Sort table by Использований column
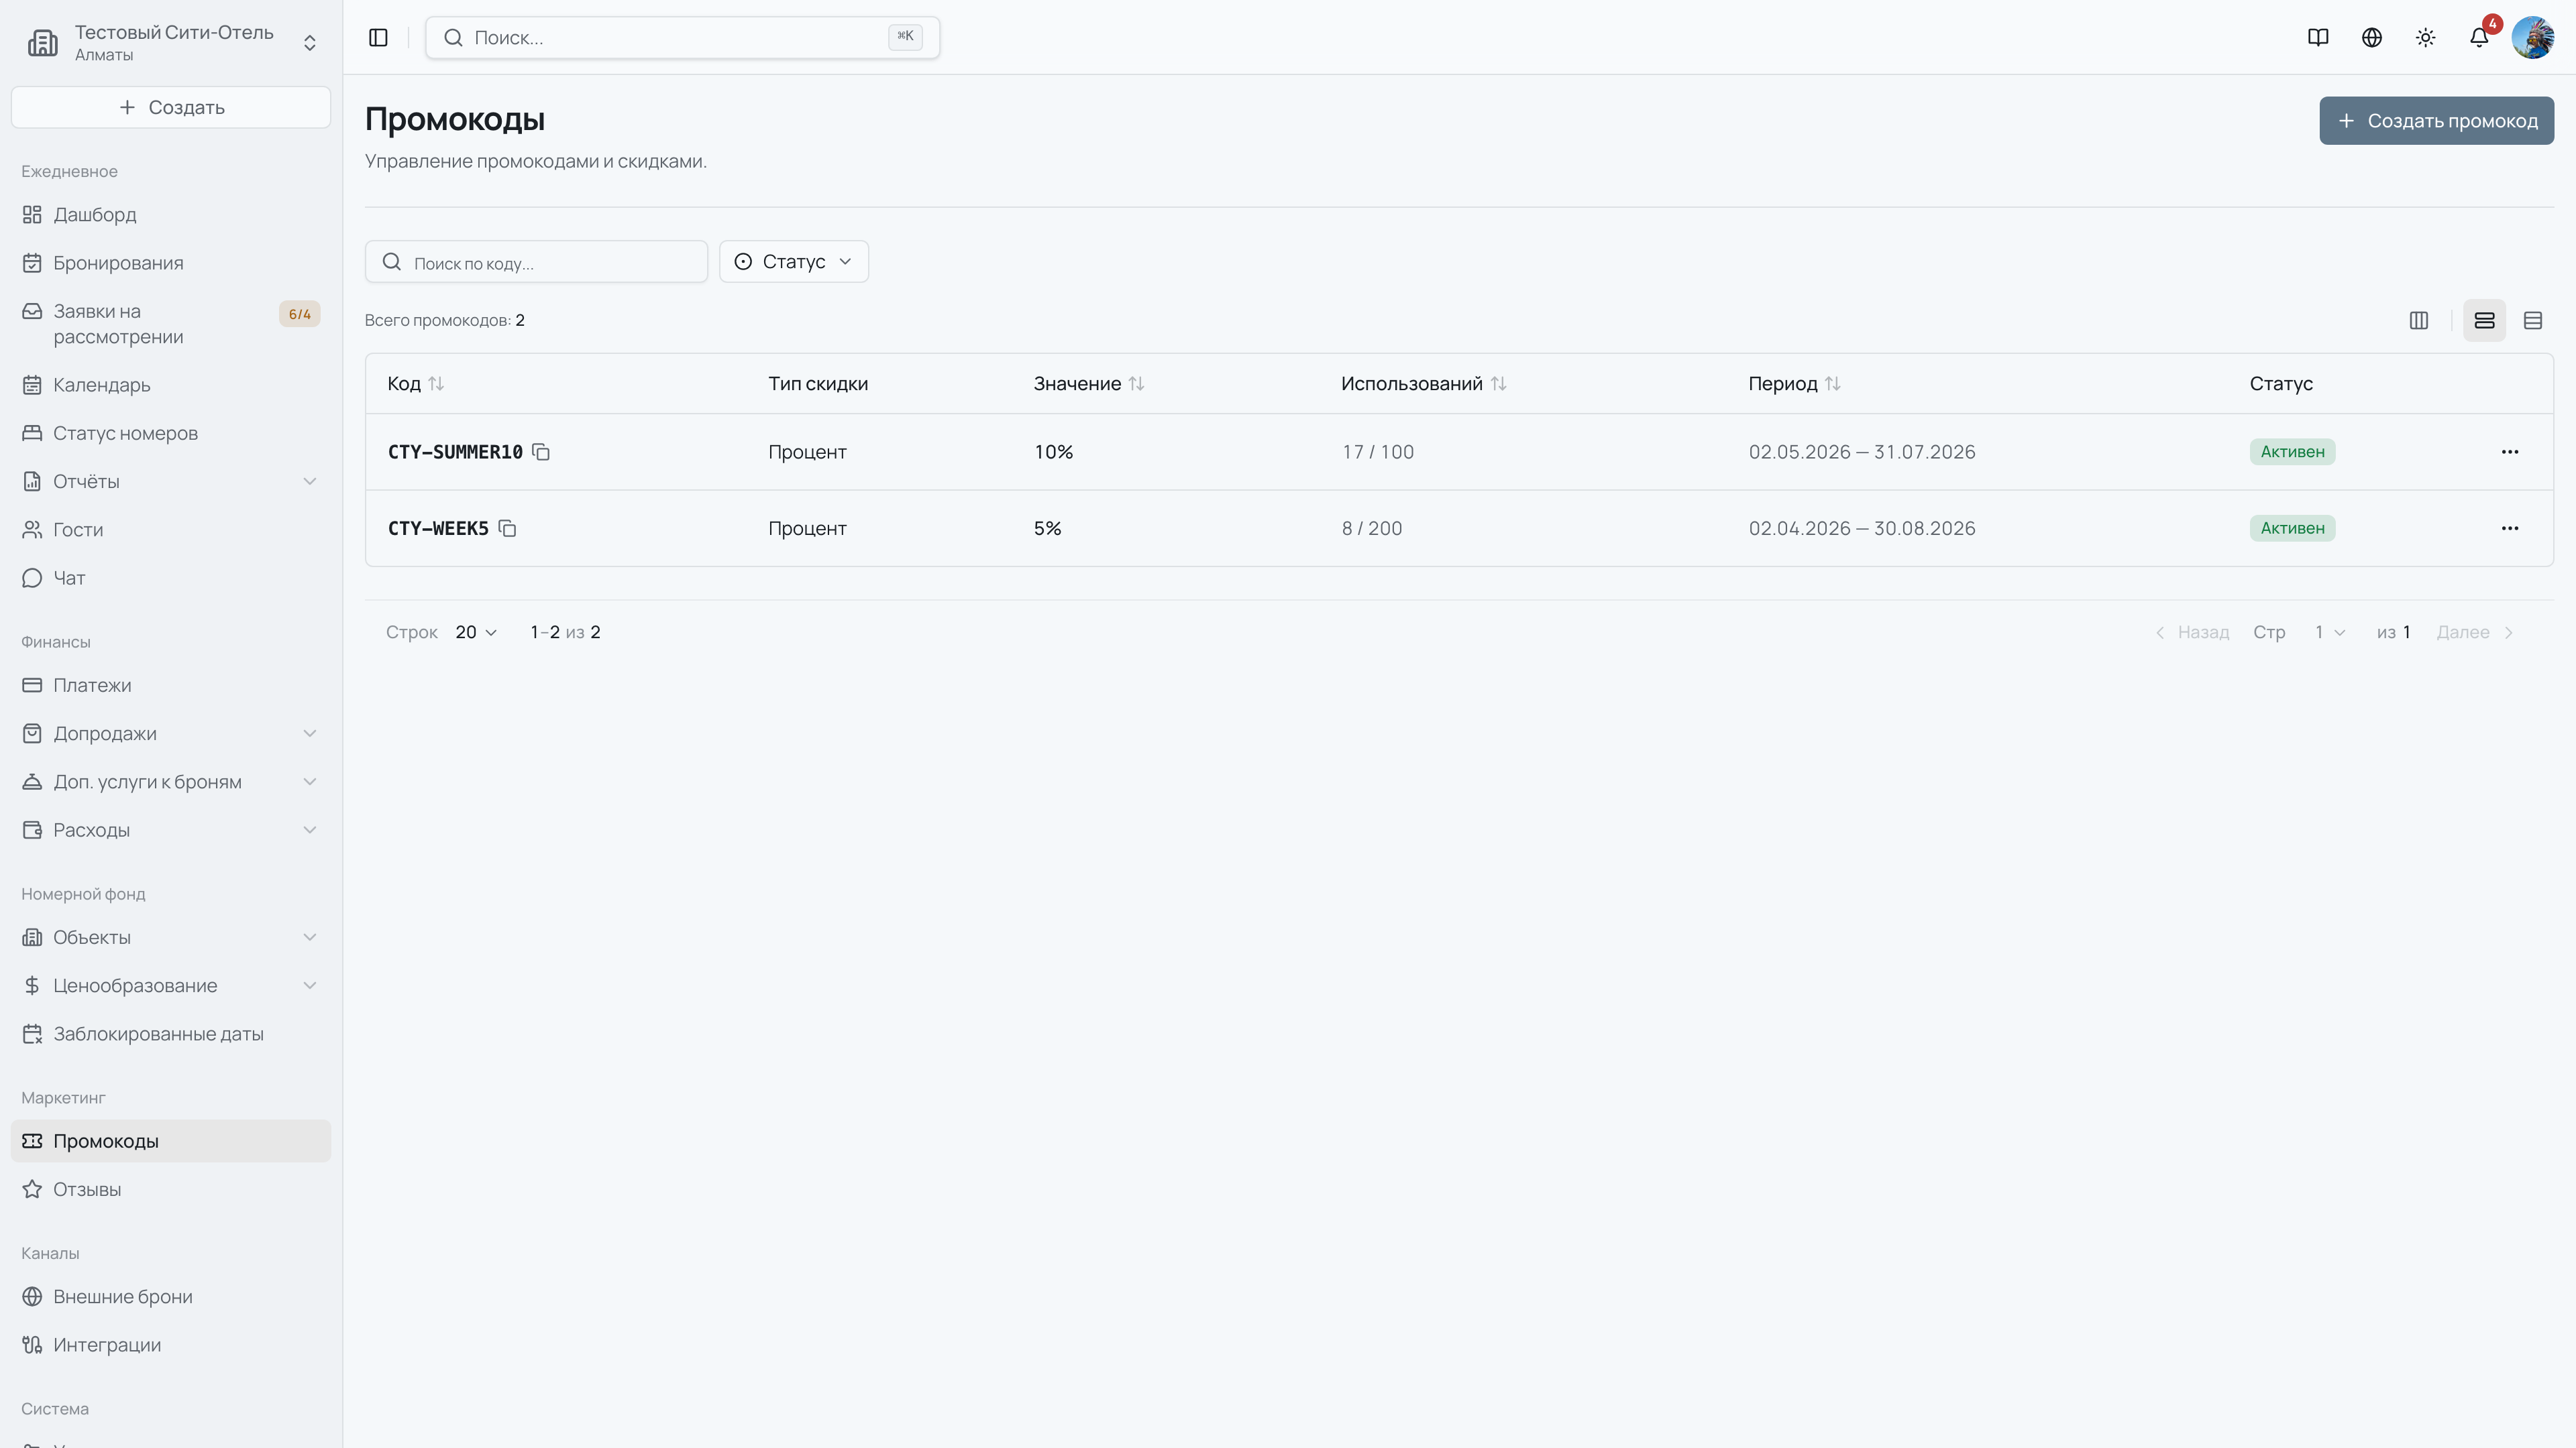The image size is (2576, 1448). click(1423, 383)
